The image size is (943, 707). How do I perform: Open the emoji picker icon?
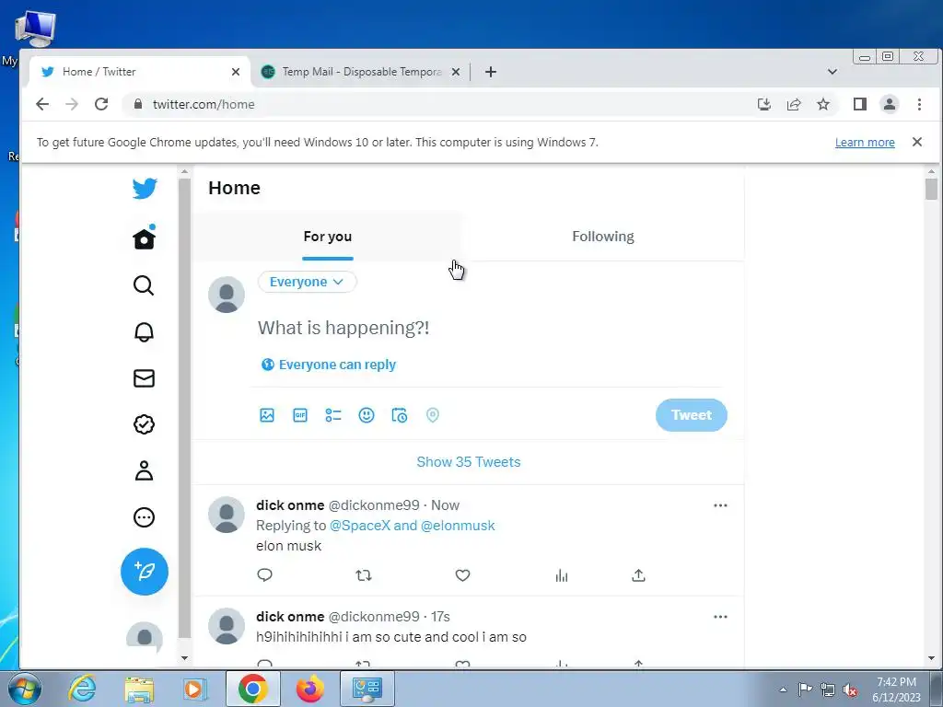tap(367, 415)
